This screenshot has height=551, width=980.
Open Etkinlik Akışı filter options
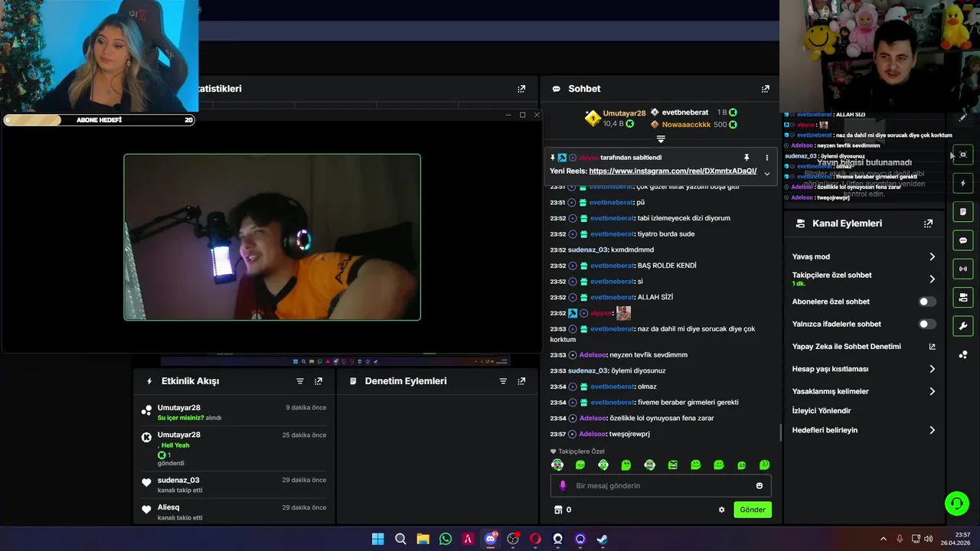(x=300, y=381)
